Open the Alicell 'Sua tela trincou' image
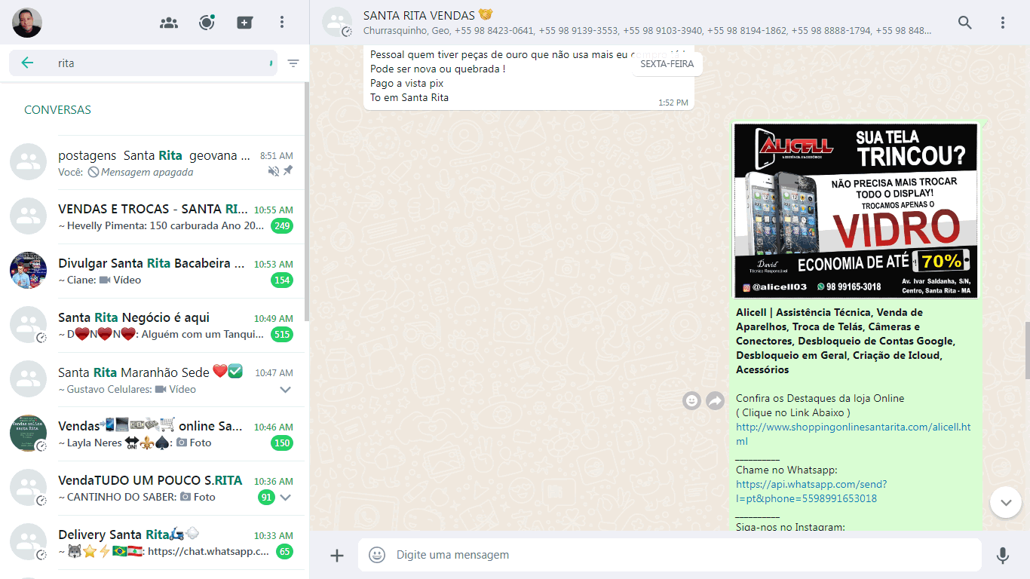Viewport: 1030px width, 579px height. click(856, 211)
